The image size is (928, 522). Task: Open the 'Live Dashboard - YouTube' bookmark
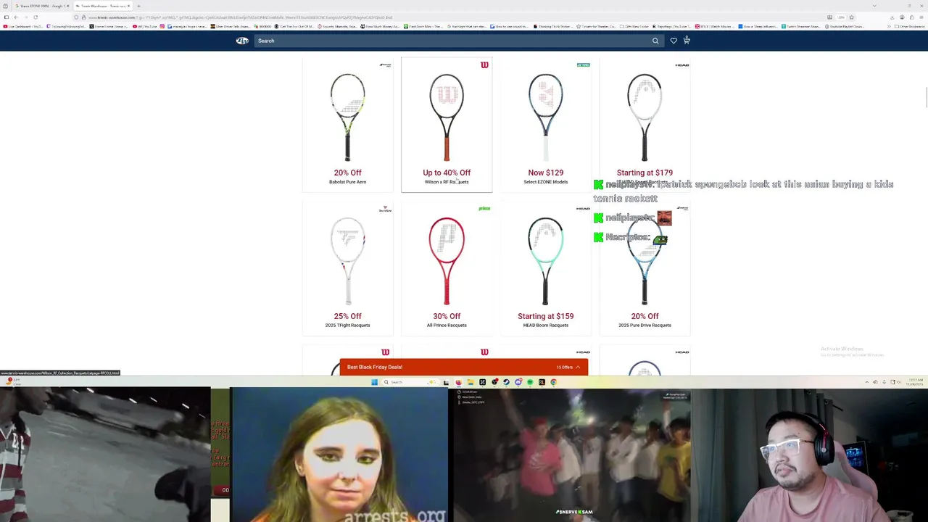[x=23, y=26]
